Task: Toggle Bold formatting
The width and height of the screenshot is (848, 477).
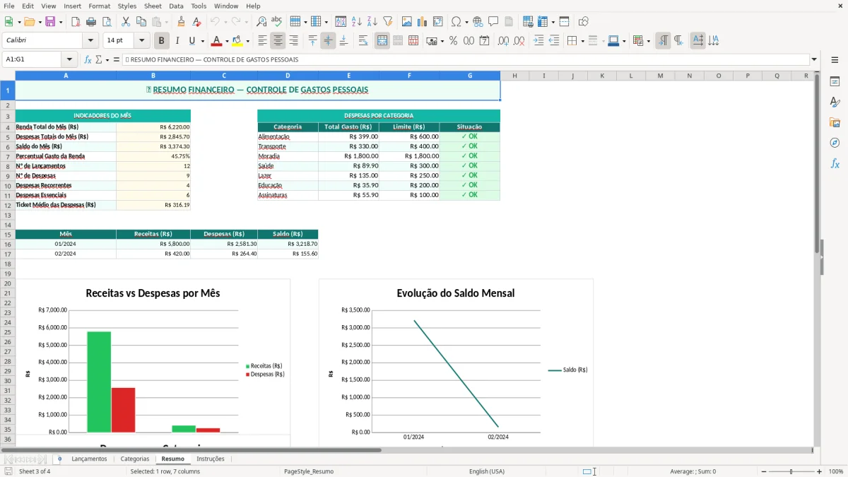Action: (x=162, y=41)
